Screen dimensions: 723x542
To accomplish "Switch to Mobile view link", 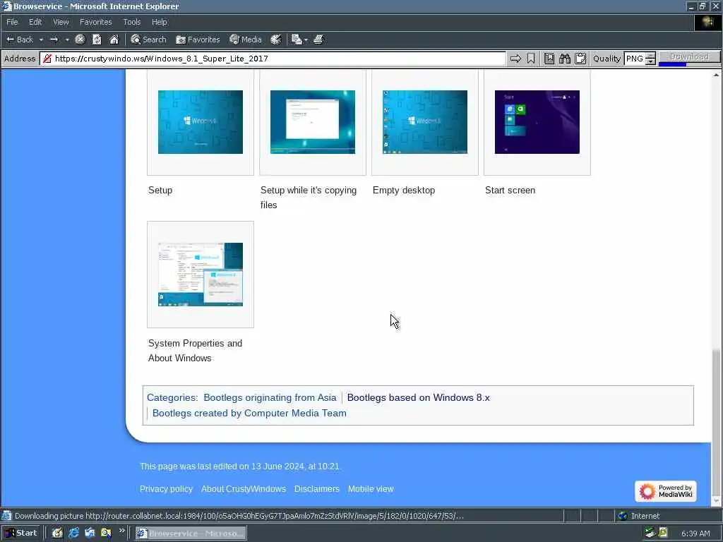I will (371, 489).
